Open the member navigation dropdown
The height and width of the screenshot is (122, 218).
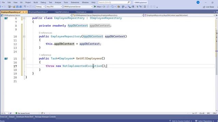(x=180, y=15)
